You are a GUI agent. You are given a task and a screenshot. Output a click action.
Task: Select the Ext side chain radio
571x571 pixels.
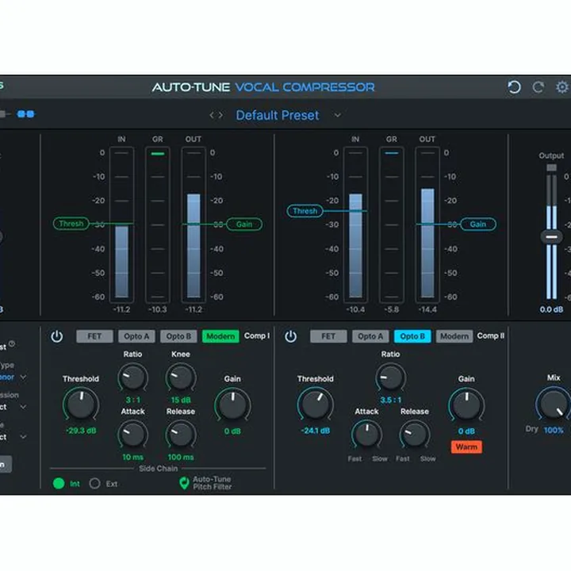click(x=94, y=484)
